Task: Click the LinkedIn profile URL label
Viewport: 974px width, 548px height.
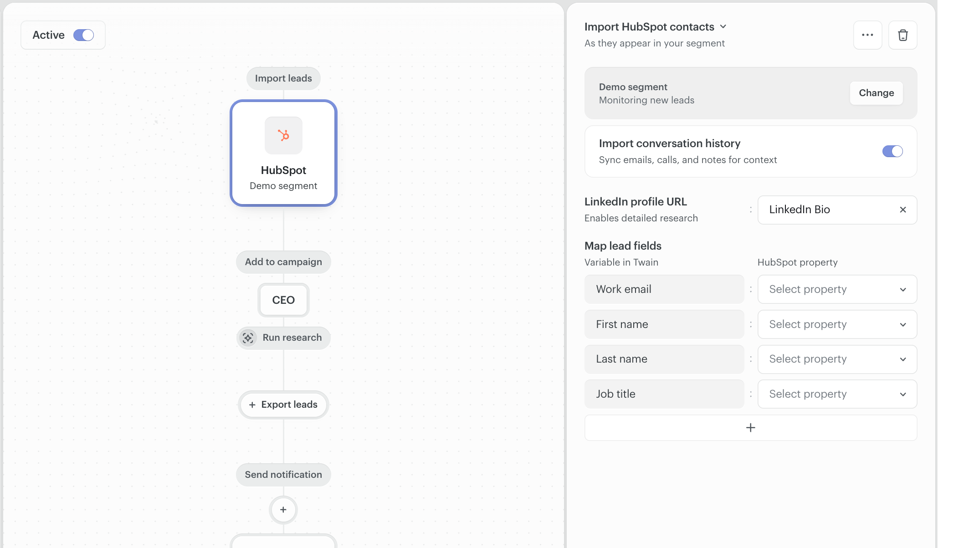Action: tap(636, 202)
